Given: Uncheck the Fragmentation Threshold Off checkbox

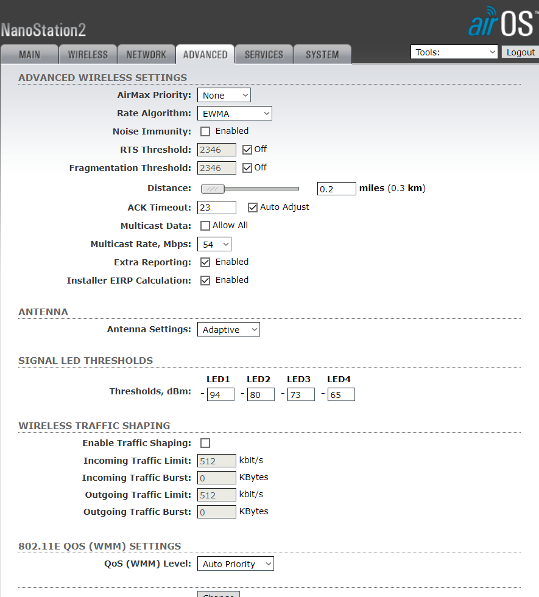Looking at the screenshot, I should [x=247, y=168].
